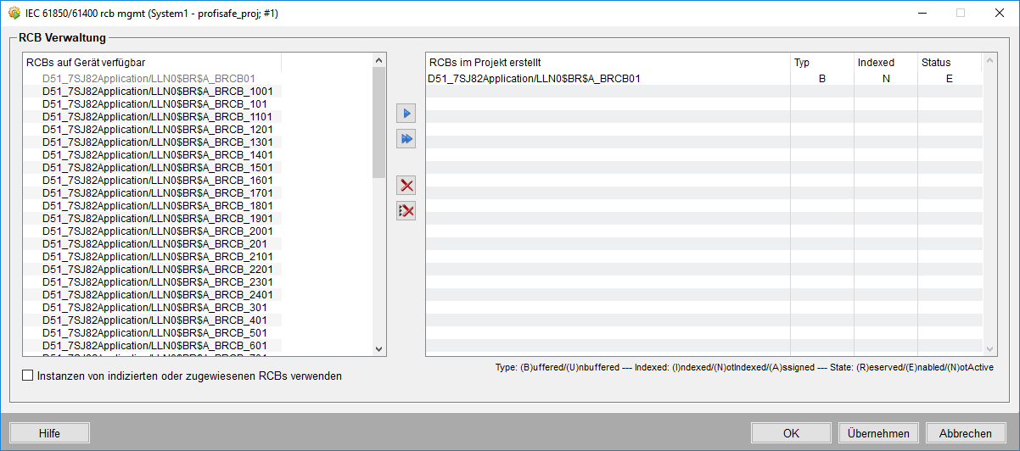The image size is (1020, 451).
Task: Open Hilfe help button
Action: pyautogui.click(x=50, y=433)
